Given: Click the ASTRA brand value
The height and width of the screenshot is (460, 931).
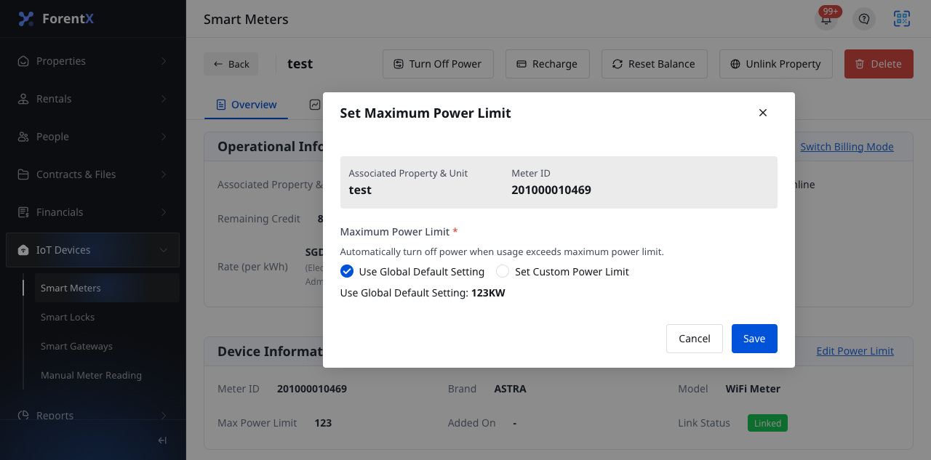Looking at the screenshot, I should tap(510, 389).
